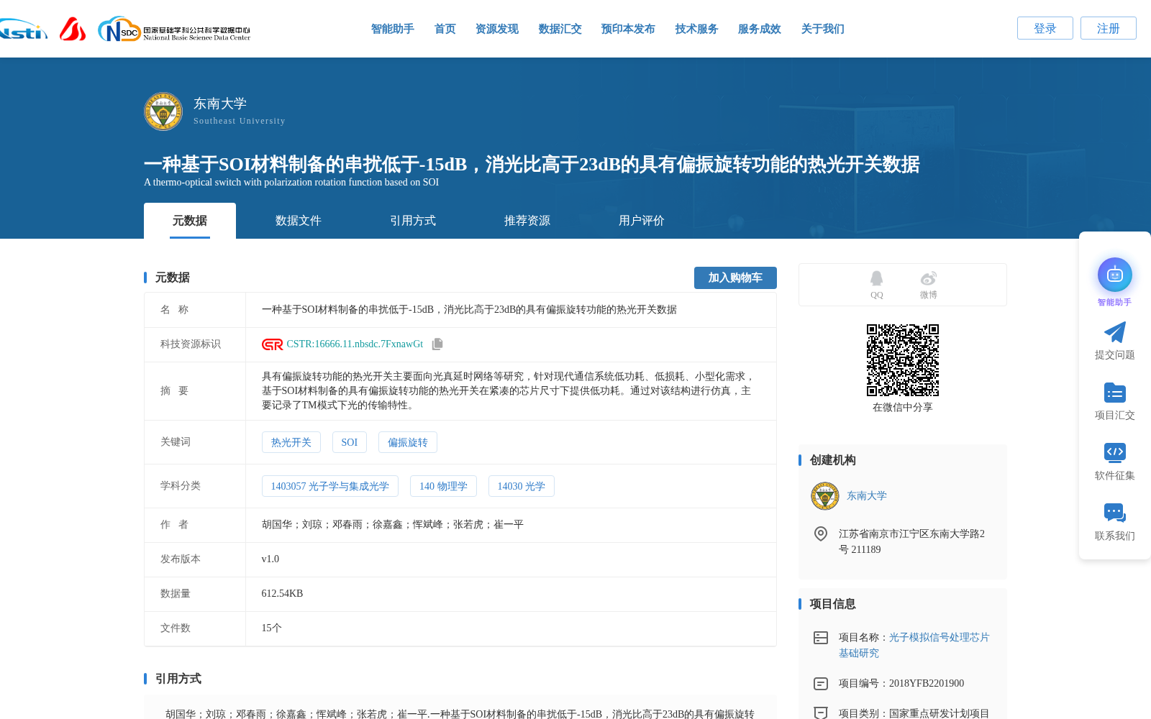Viewport: 1151px width, 719px height.
Task: Open National Basic Science Data Center logo
Action: (174, 29)
